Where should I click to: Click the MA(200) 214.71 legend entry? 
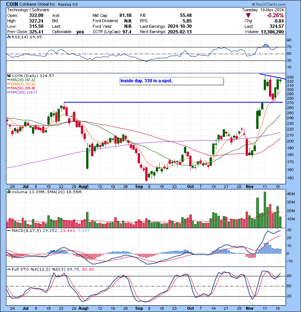tap(22, 92)
